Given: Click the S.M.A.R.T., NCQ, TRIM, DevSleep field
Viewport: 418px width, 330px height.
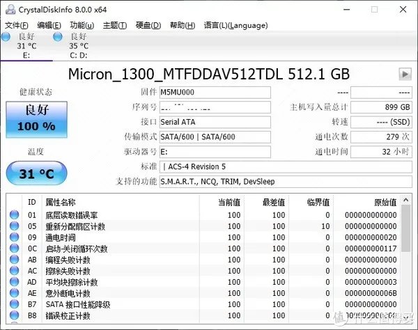Looking at the screenshot, I should point(286,182).
